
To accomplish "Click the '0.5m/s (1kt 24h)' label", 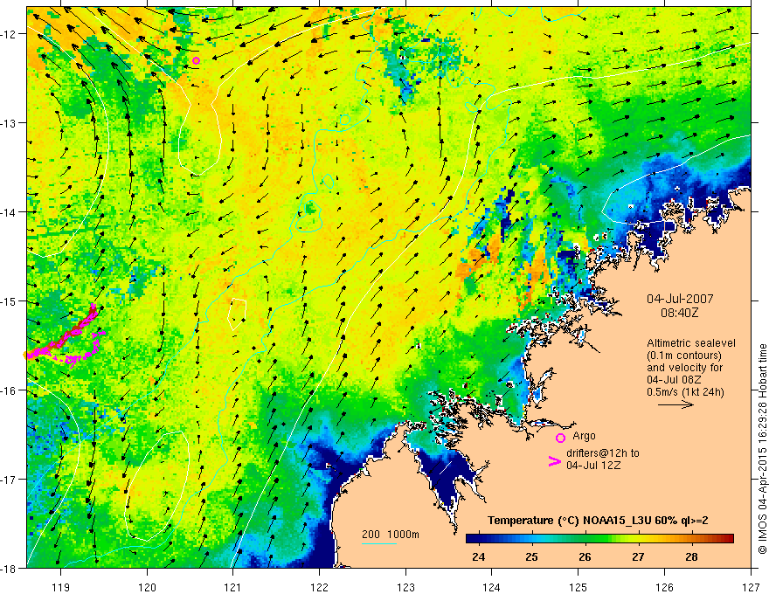I will tap(685, 392).
